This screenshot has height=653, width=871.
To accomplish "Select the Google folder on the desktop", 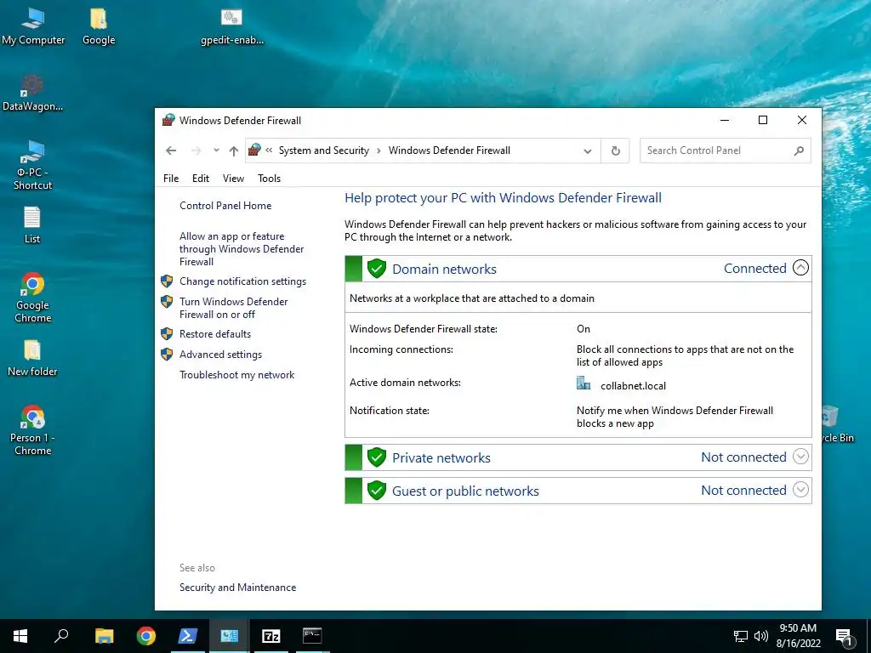I will coord(99,26).
